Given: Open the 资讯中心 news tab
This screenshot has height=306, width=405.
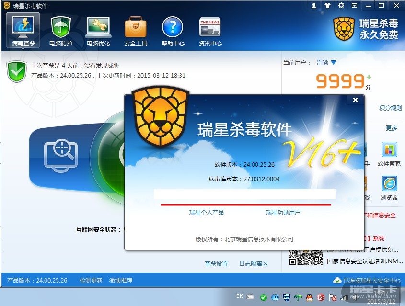Looking at the screenshot, I should pos(210,31).
